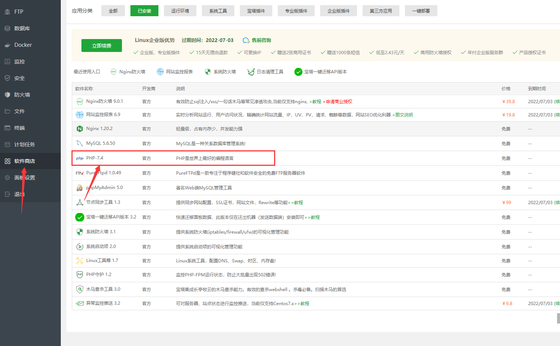Click the PHP-7.4 software name
This screenshot has width=560, height=346.
coord(95,158)
